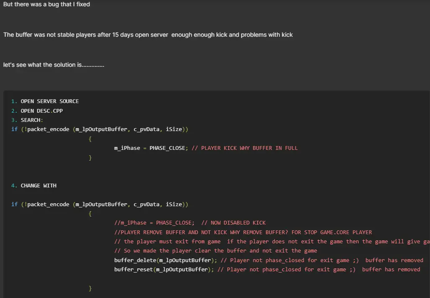Click the uncommented 'm_iPhase = PHASE_CLOSE;' statement
The height and width of the screenshot is (298, 430).
[x=151, y=148]
